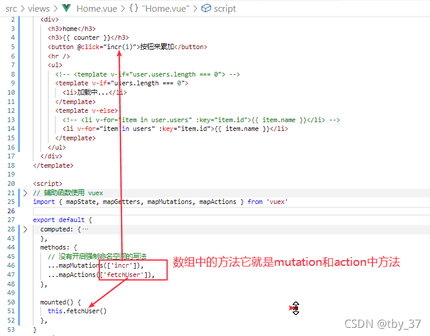Click the ellipsis of collapsed computed block
Image resolution: width=430 pixels, height=336 pixels.
click(85, 229)
